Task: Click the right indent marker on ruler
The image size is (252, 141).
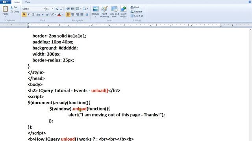Action: 220,25
